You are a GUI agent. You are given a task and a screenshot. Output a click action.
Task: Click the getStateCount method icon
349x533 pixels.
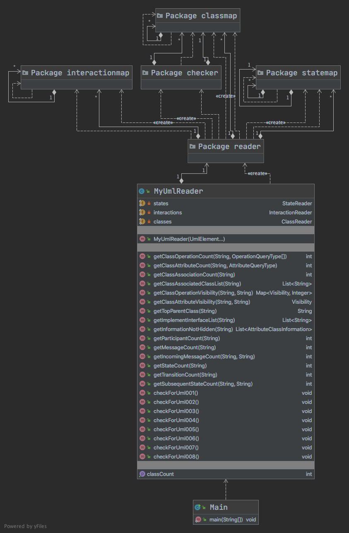[x=142, y=365]
